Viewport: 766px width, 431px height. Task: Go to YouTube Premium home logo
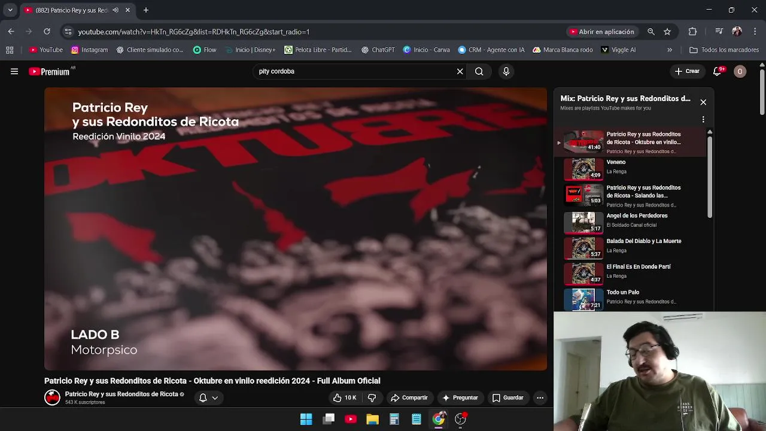pos(50,71)
